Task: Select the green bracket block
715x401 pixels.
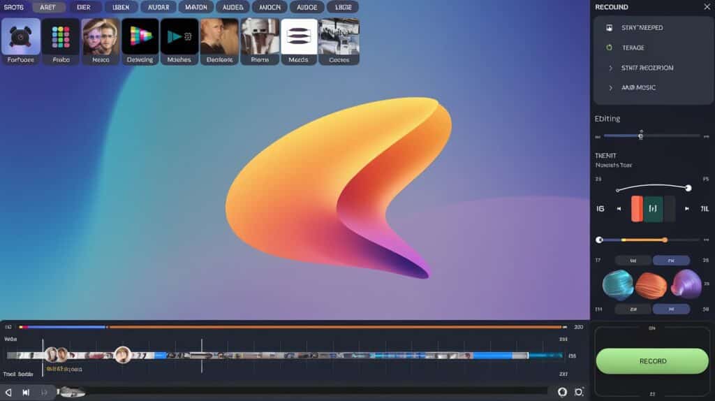Action: (653, 208)
